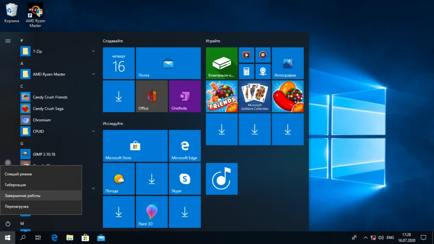Open the OneNote tile
This screenshot has width=434, height=244.
click(x=185, y=96)
